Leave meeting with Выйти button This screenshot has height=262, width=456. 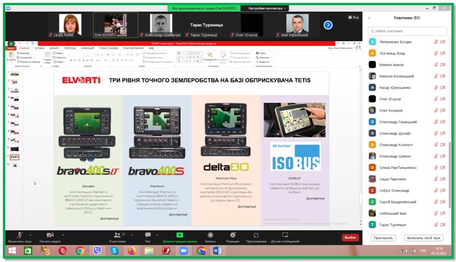350,237
